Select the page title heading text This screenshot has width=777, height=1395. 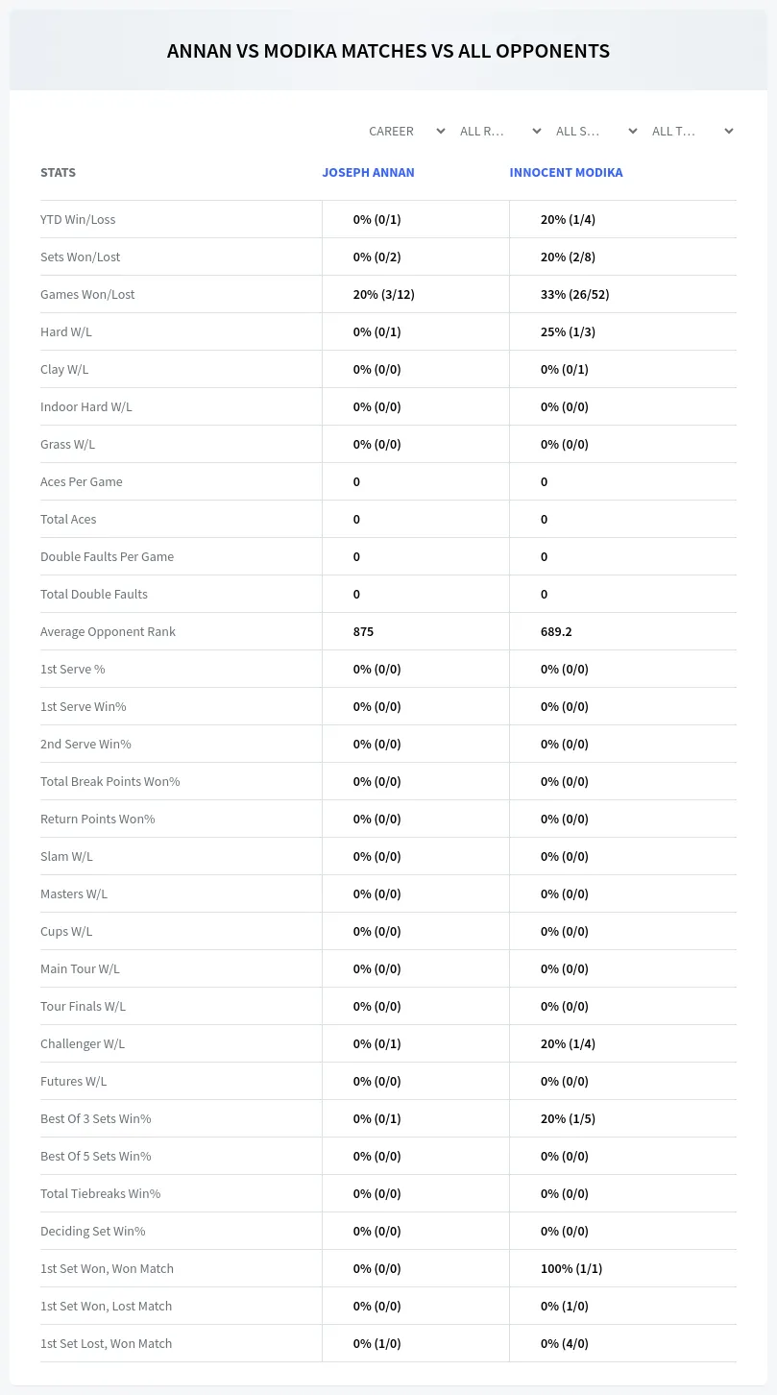coord(388,51)
